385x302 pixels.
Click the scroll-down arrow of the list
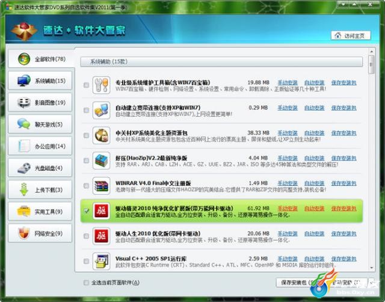click(372, 268)
